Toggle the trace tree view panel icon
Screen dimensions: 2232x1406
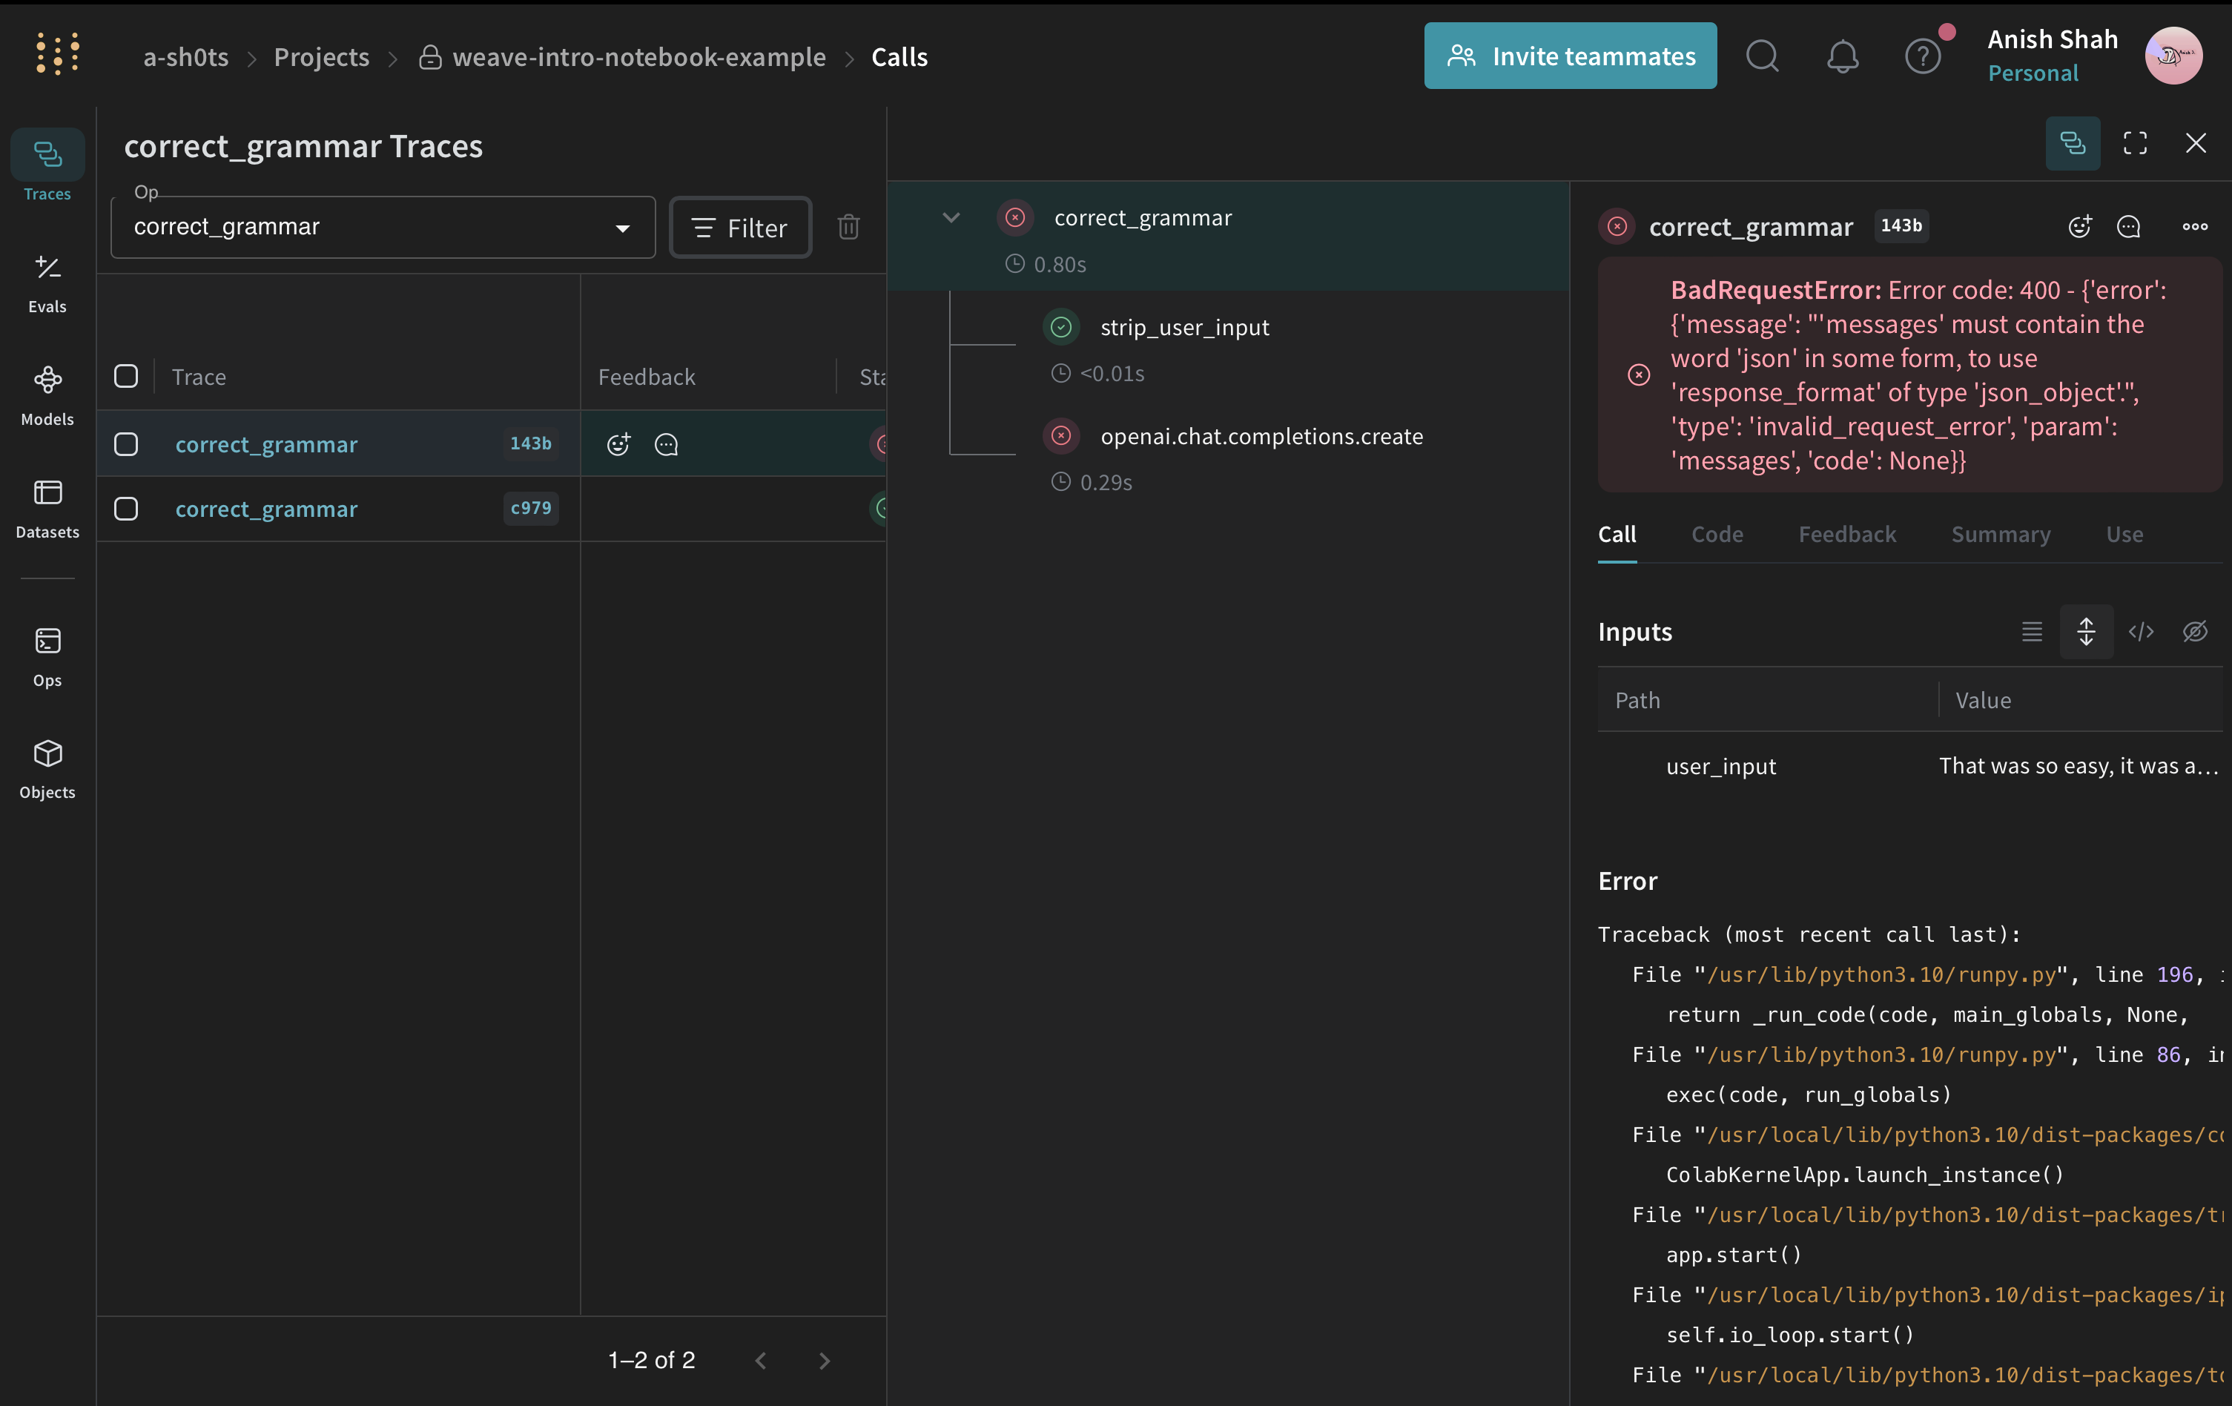2073,142
